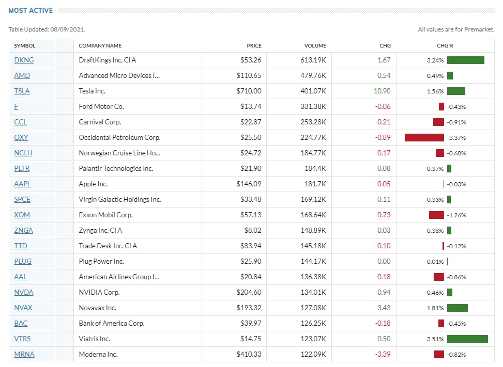Image resolution: width=503 pixels, height=367 pixels.
Task: Click the $410.33 Moderna price
Action: click(249, 355)
